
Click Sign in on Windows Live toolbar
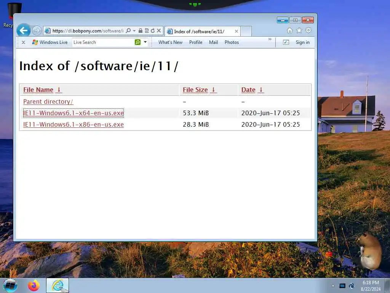point(302,42)
